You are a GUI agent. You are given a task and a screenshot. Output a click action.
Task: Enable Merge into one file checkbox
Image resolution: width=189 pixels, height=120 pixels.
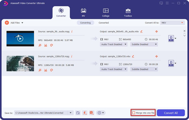coord(134,113)
